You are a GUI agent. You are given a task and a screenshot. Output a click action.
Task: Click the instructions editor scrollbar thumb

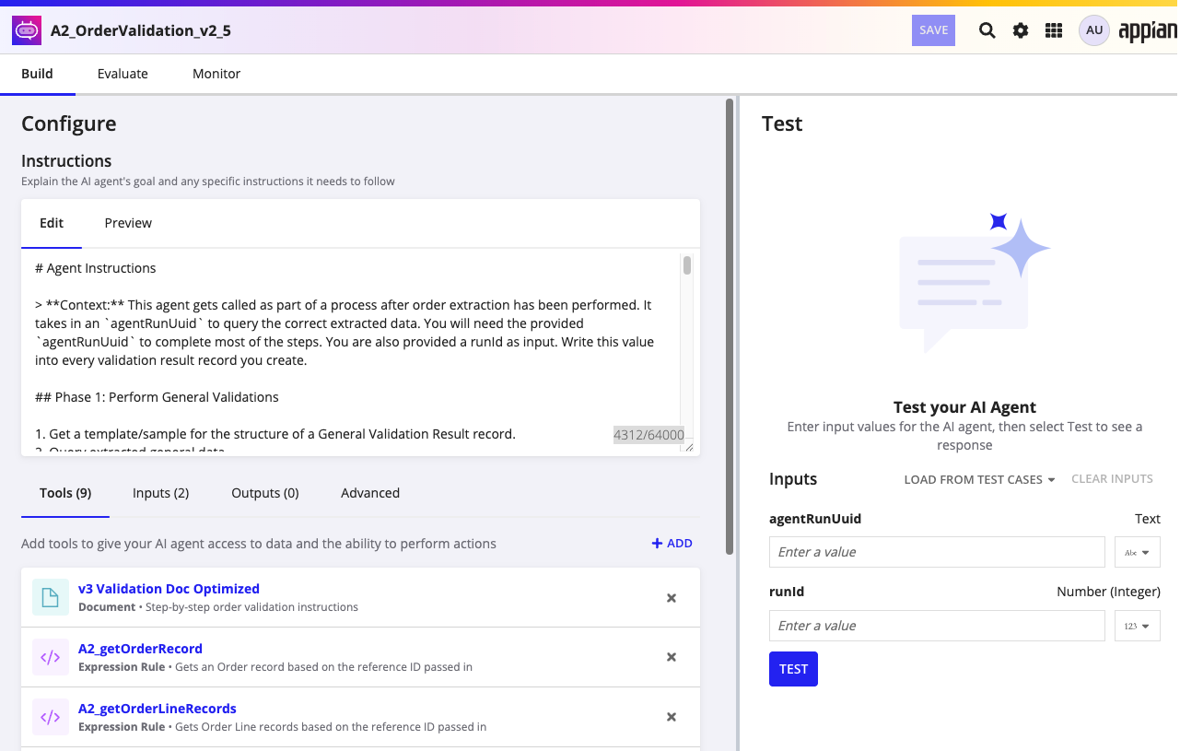click(x=687, y=265)
